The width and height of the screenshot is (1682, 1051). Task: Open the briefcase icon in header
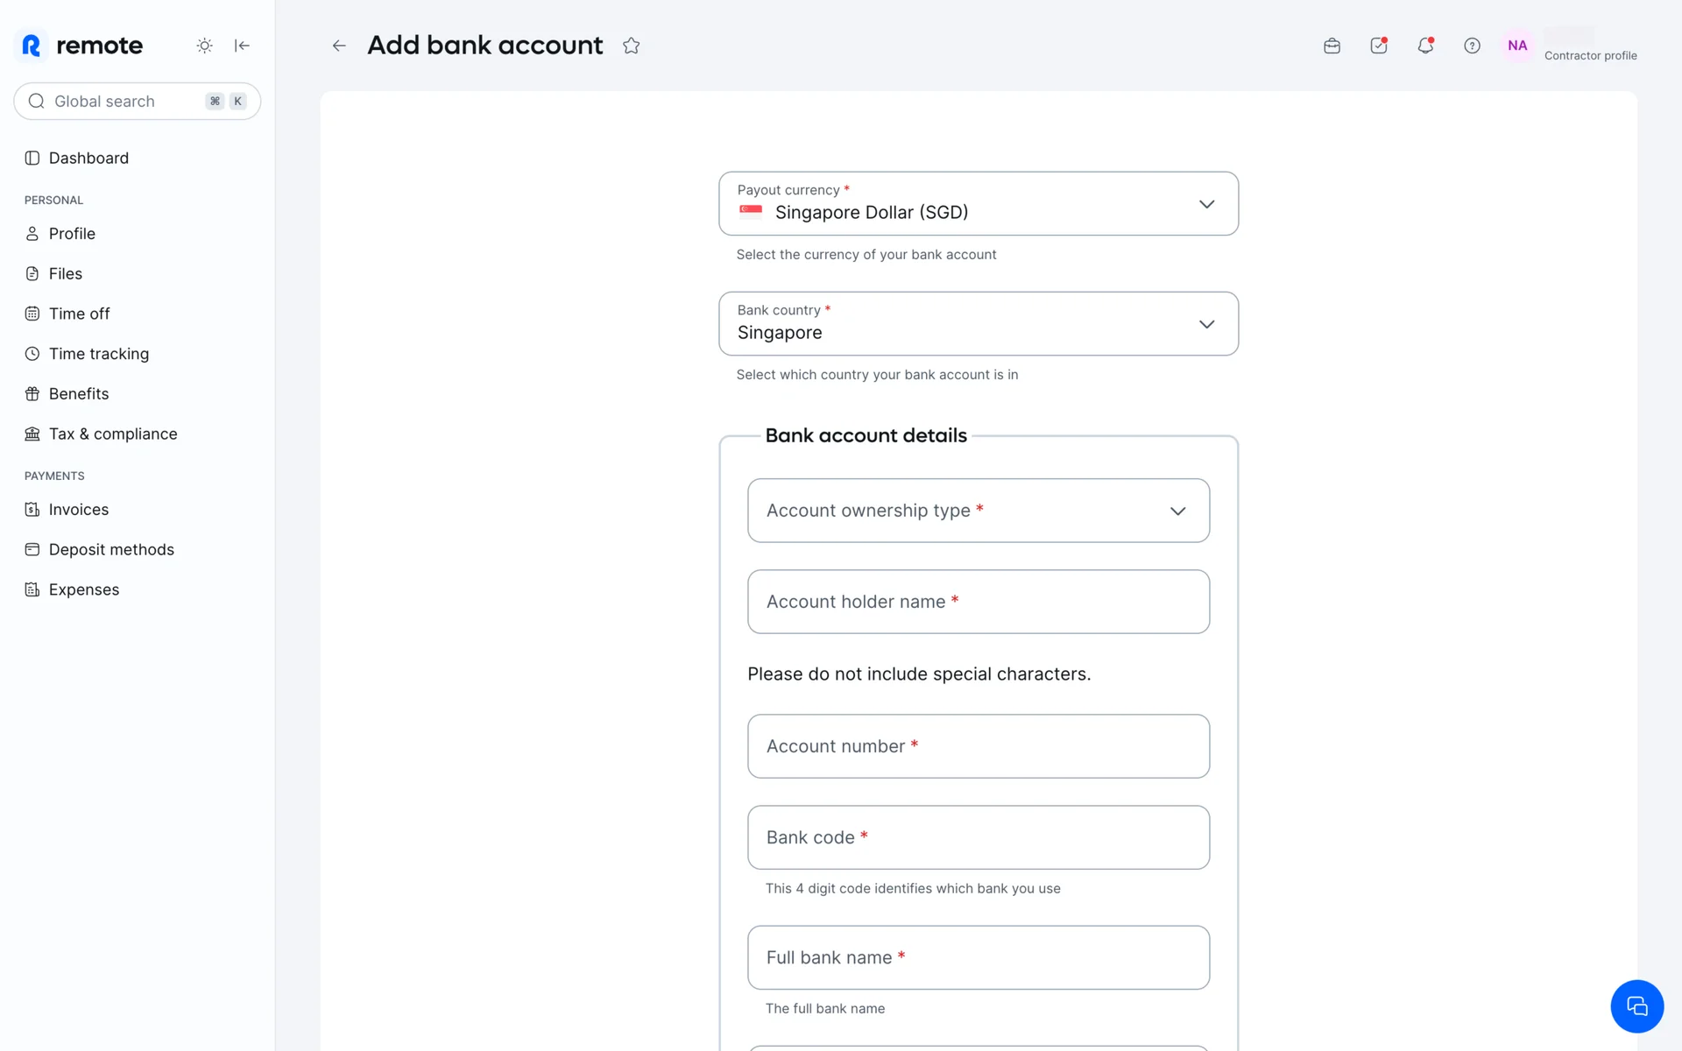pos(1332,46)
